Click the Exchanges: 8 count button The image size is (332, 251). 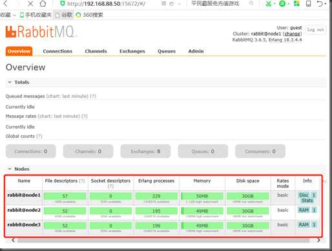145,151
